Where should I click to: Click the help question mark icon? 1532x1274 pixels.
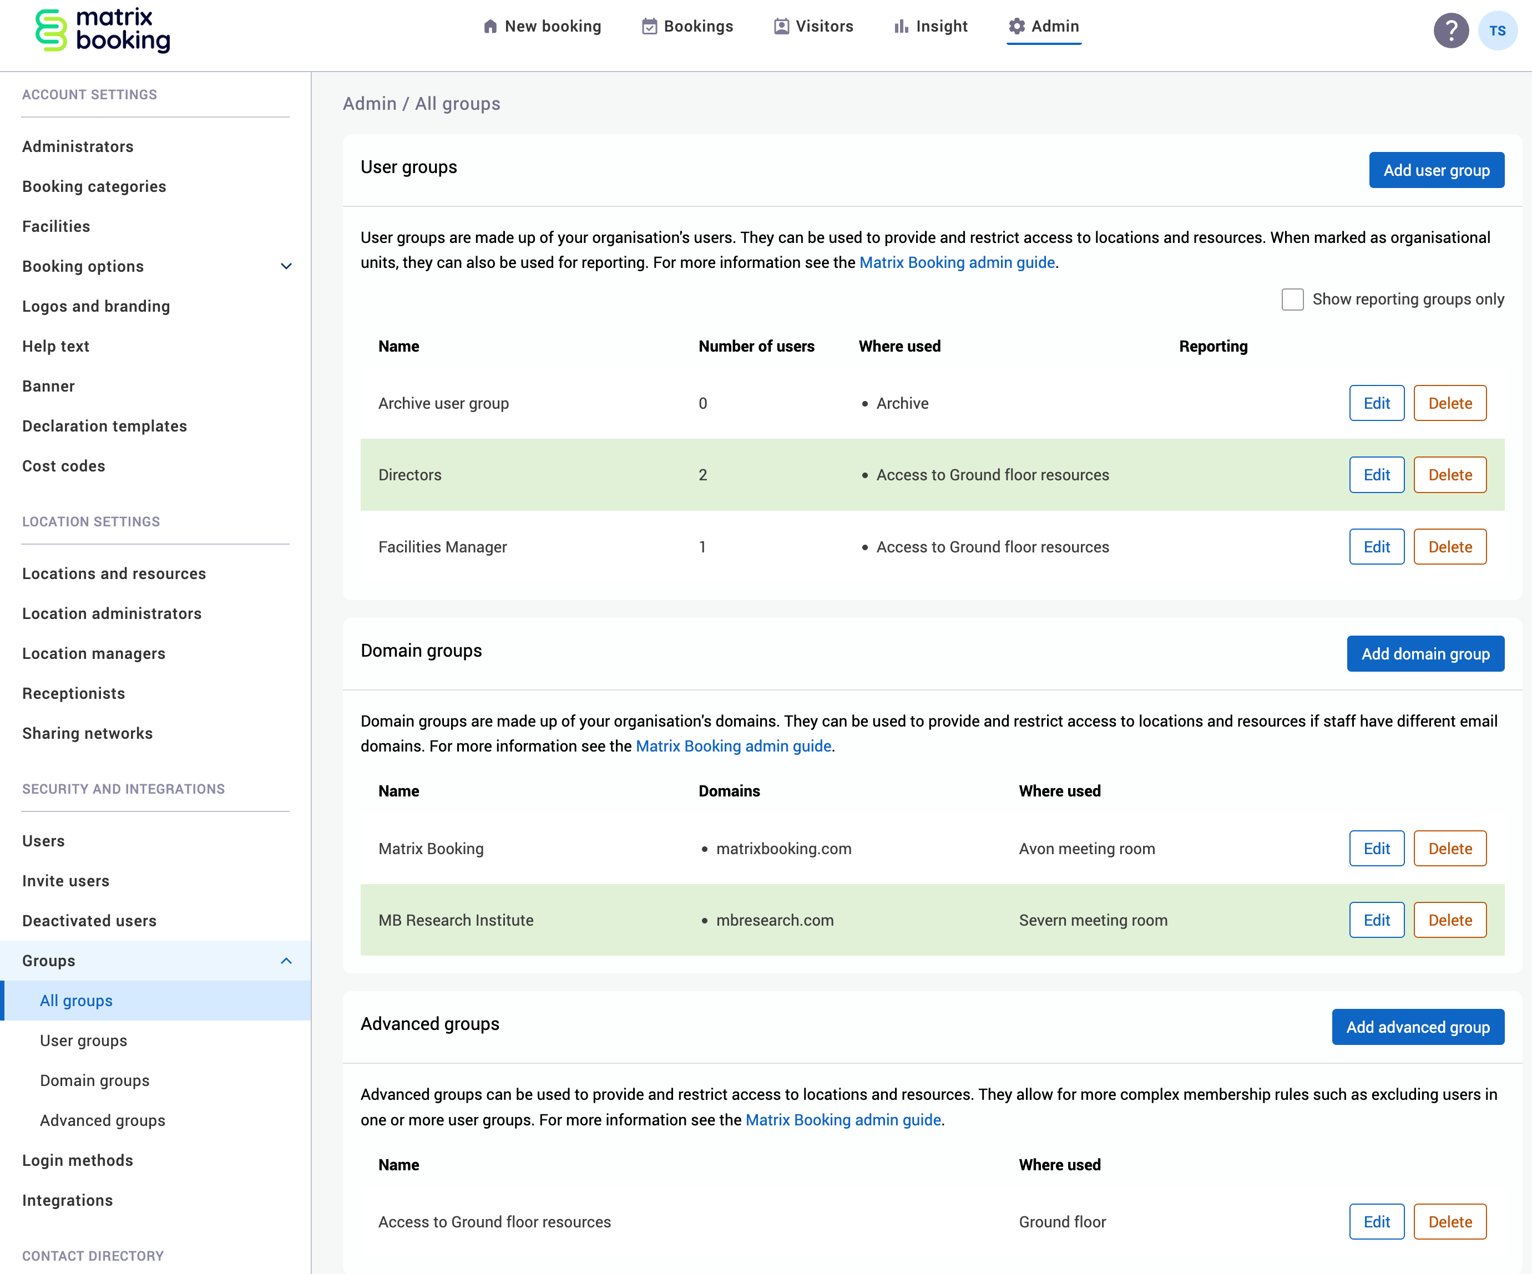pos(1451,30)
